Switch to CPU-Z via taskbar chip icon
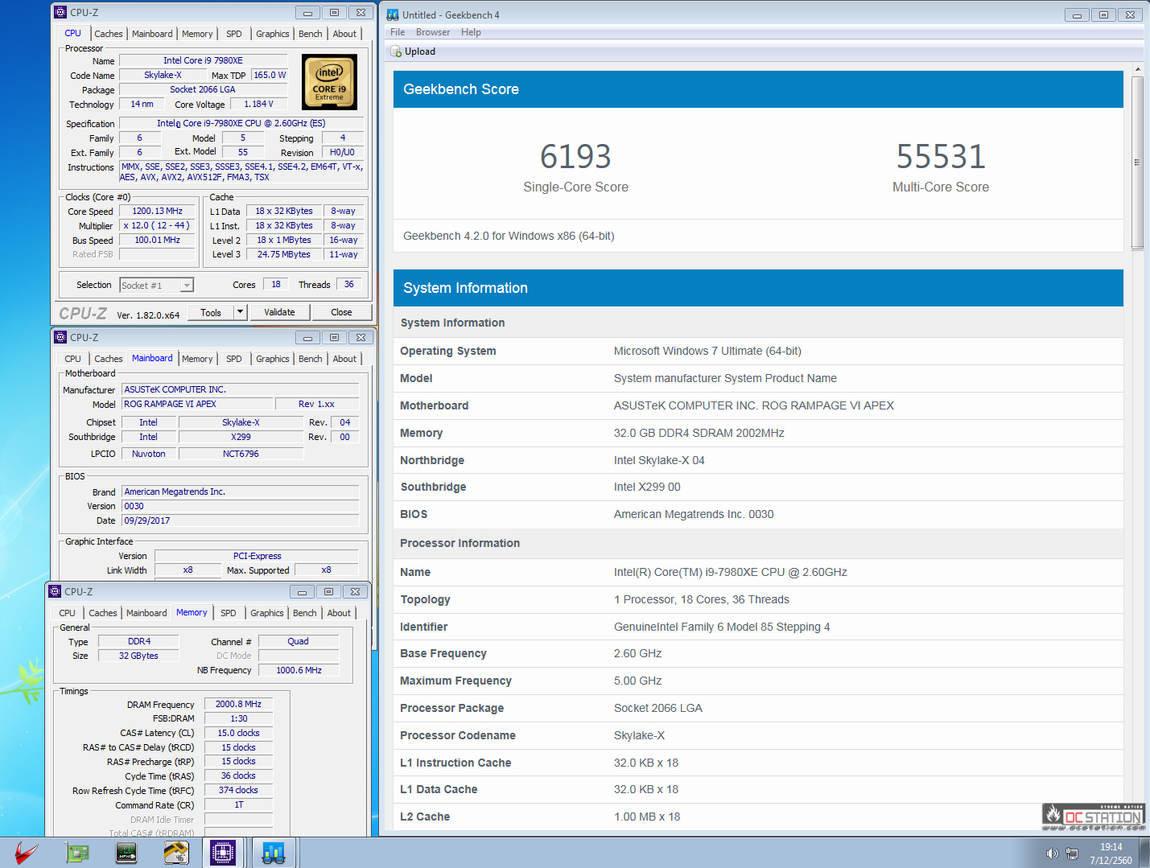The width and height of the screenshot is (1150, 868). point(223,853)
